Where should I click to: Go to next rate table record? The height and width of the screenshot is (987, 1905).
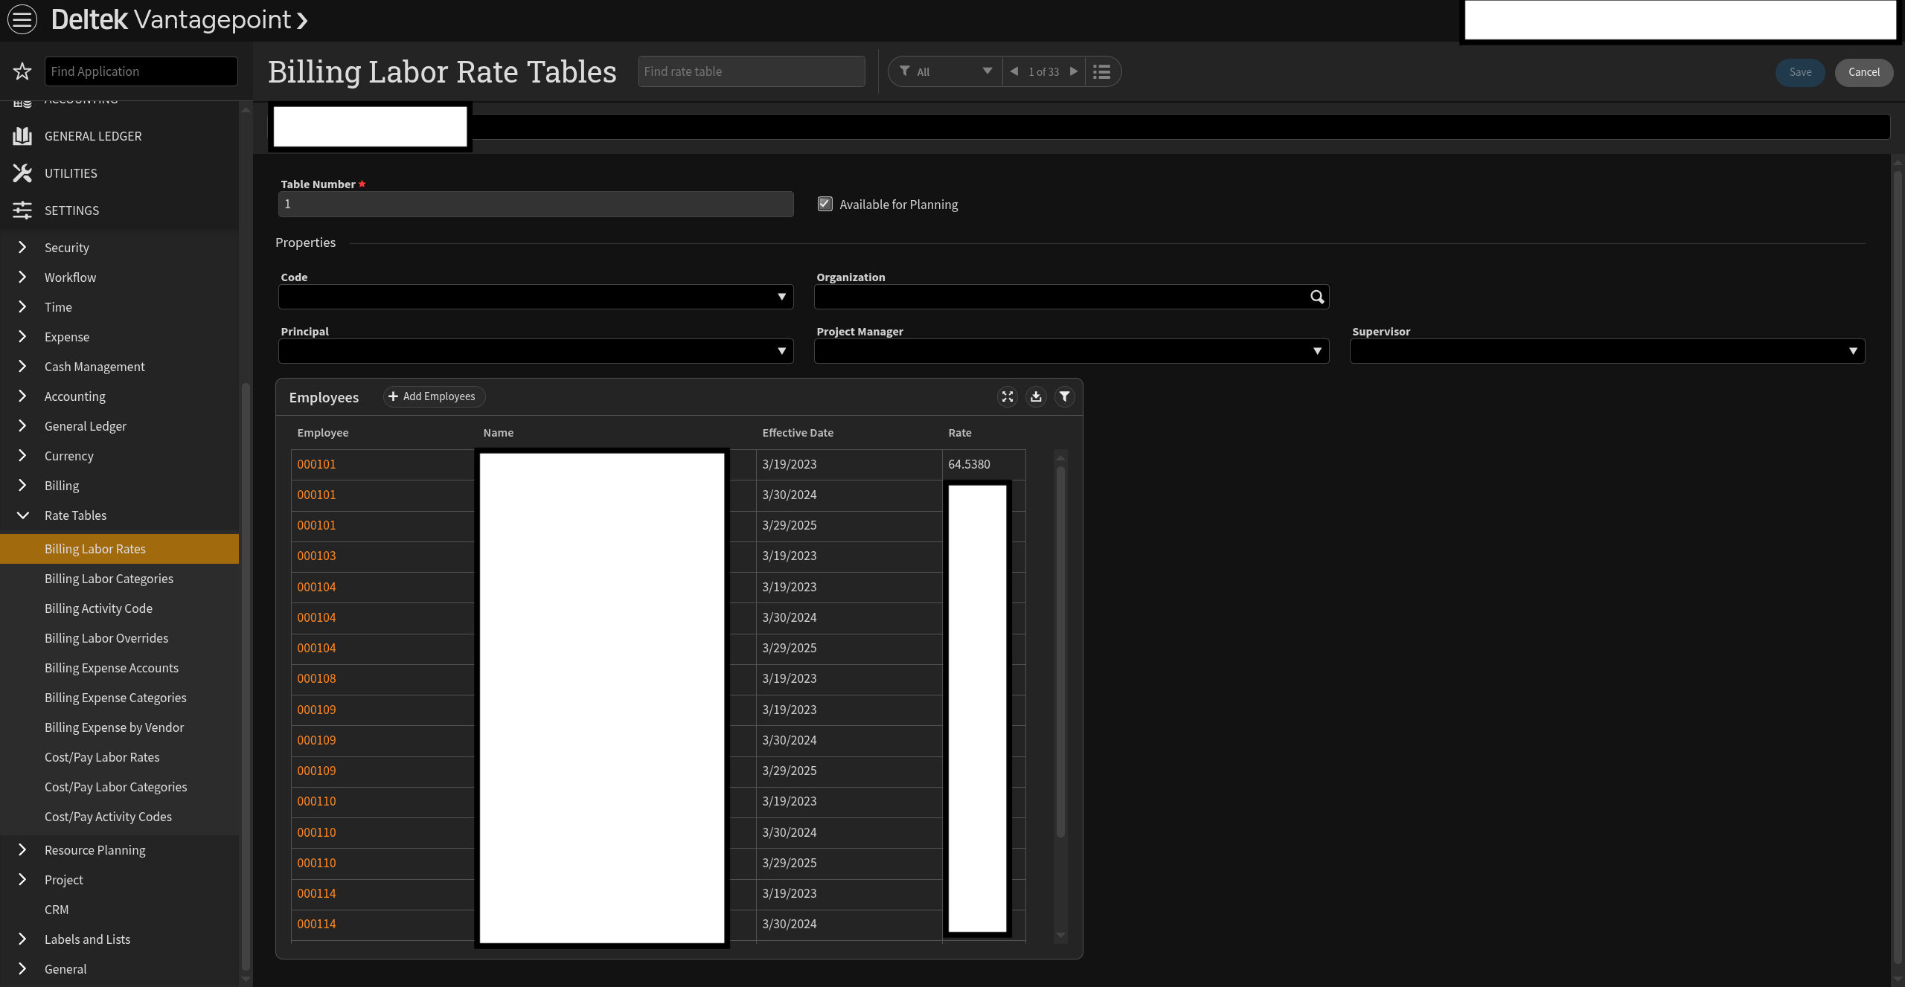point(1074,71)
